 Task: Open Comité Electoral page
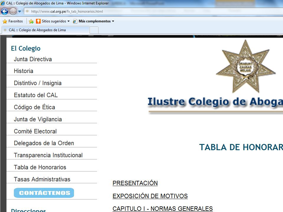click(x=35, y=131)
